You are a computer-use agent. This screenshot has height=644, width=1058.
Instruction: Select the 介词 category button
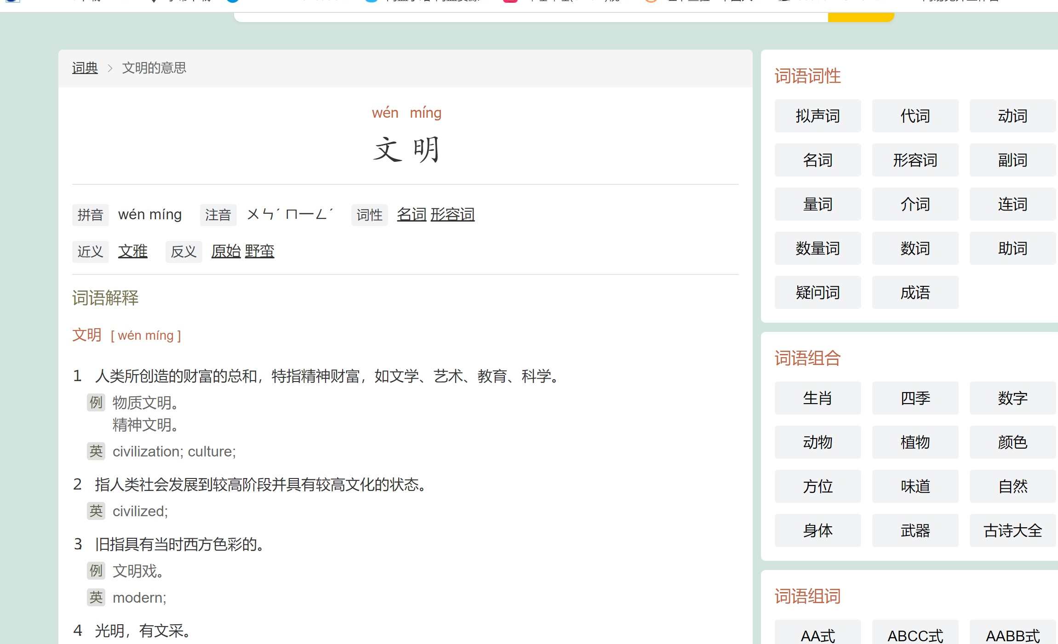[915, 204]
